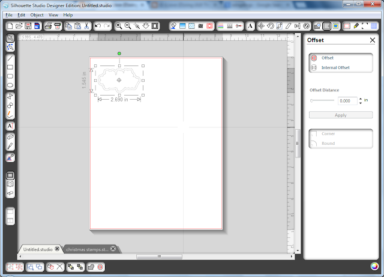Select the Line drawing tool

(x=10, y=58)
